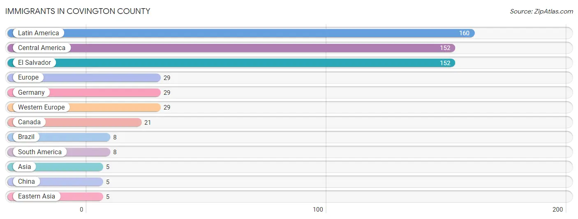Select the Western Europe label
This screenshot has width=578, height=219.
click(x=42, y=107)
